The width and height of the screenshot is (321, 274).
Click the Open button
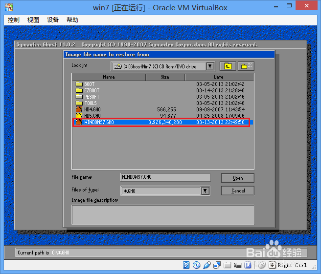pos(238,178)
